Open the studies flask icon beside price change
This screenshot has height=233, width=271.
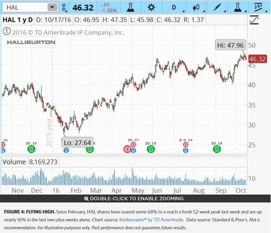pos(131,8)
